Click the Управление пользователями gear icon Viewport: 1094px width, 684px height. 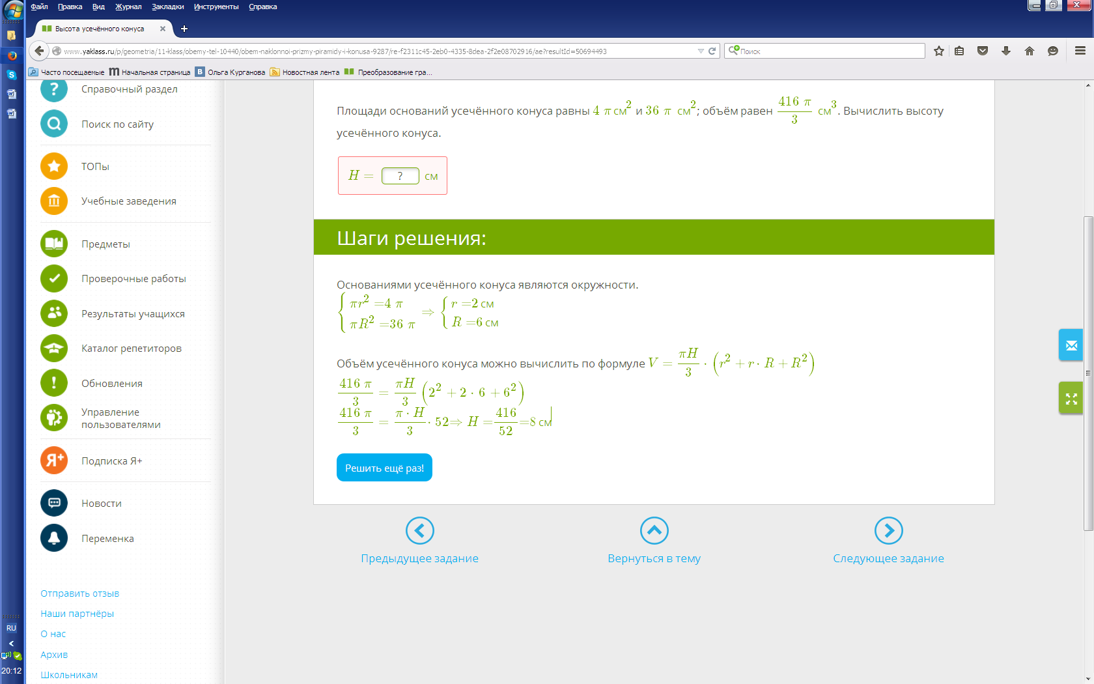coord(54,418)
